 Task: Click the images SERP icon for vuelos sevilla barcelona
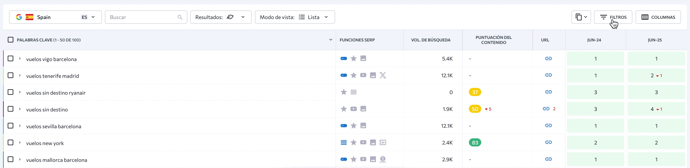coord(363,126)
